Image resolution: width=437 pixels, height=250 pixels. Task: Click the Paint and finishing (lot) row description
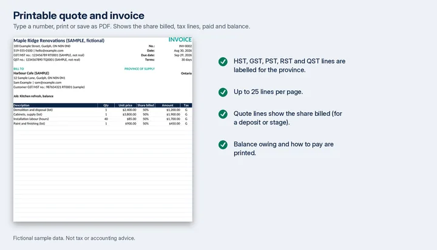29,123
